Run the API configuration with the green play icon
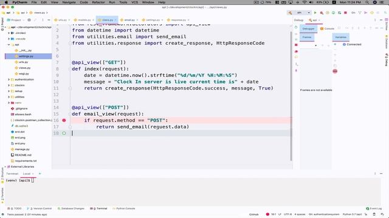 pos(315,13)
